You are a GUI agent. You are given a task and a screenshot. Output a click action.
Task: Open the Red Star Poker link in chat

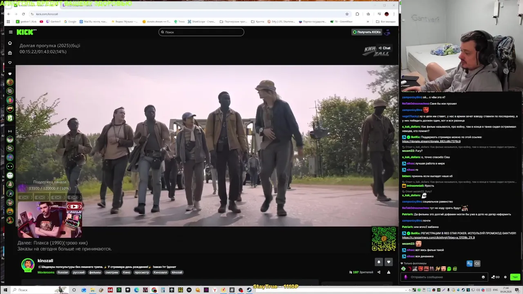438,237
